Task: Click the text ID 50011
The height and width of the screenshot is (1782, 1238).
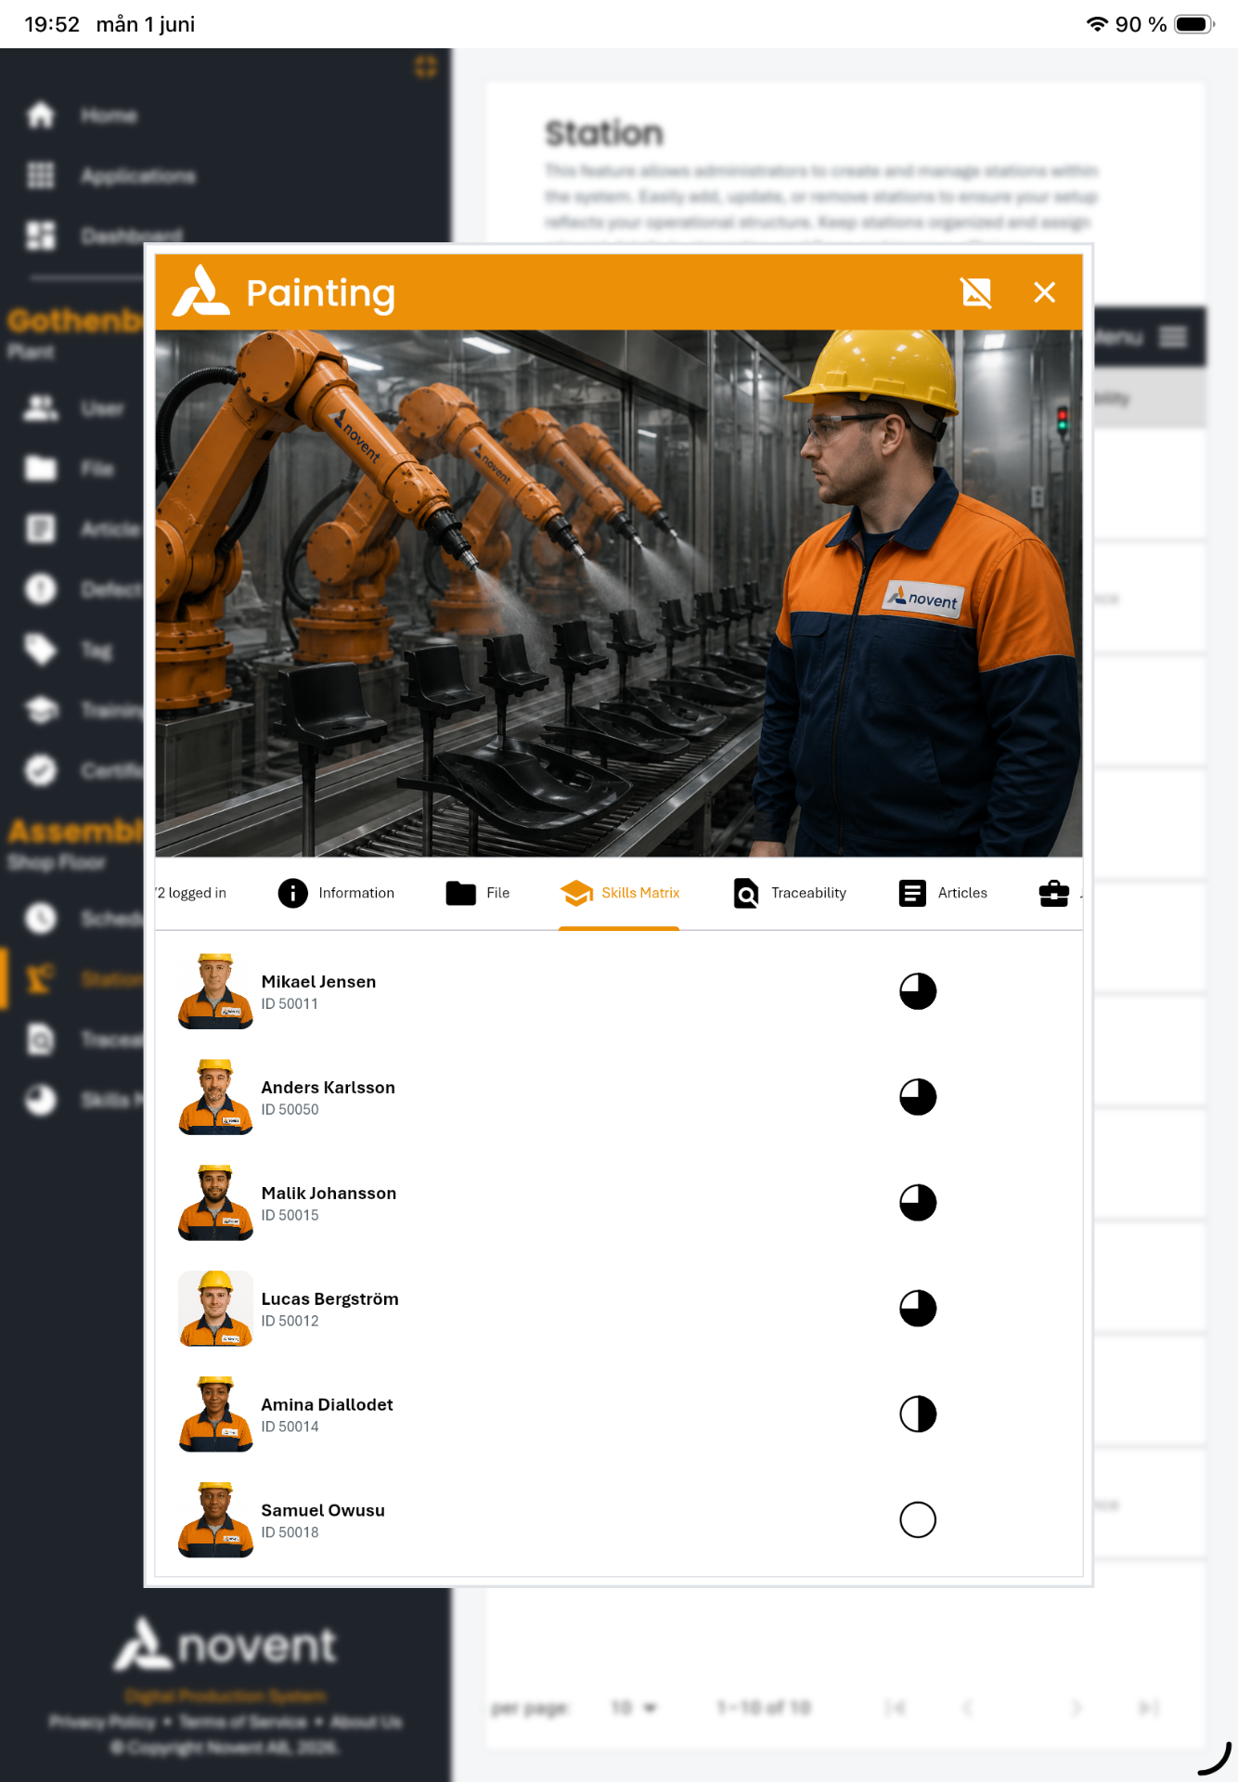Action: tap(290, 1004)
